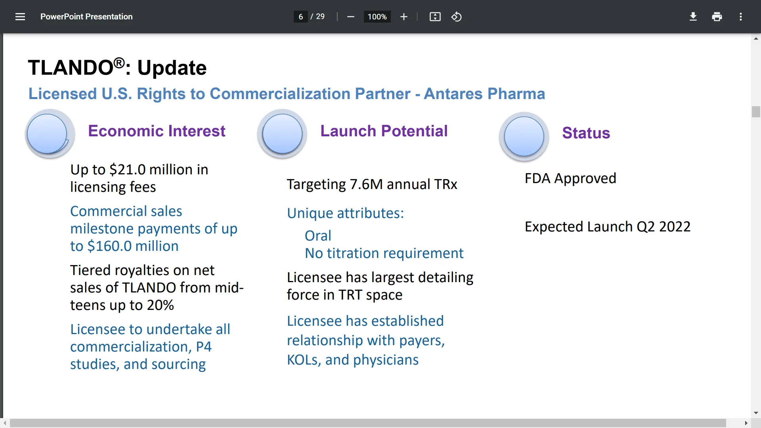Click the scroll left arrow

coord(5,423)
